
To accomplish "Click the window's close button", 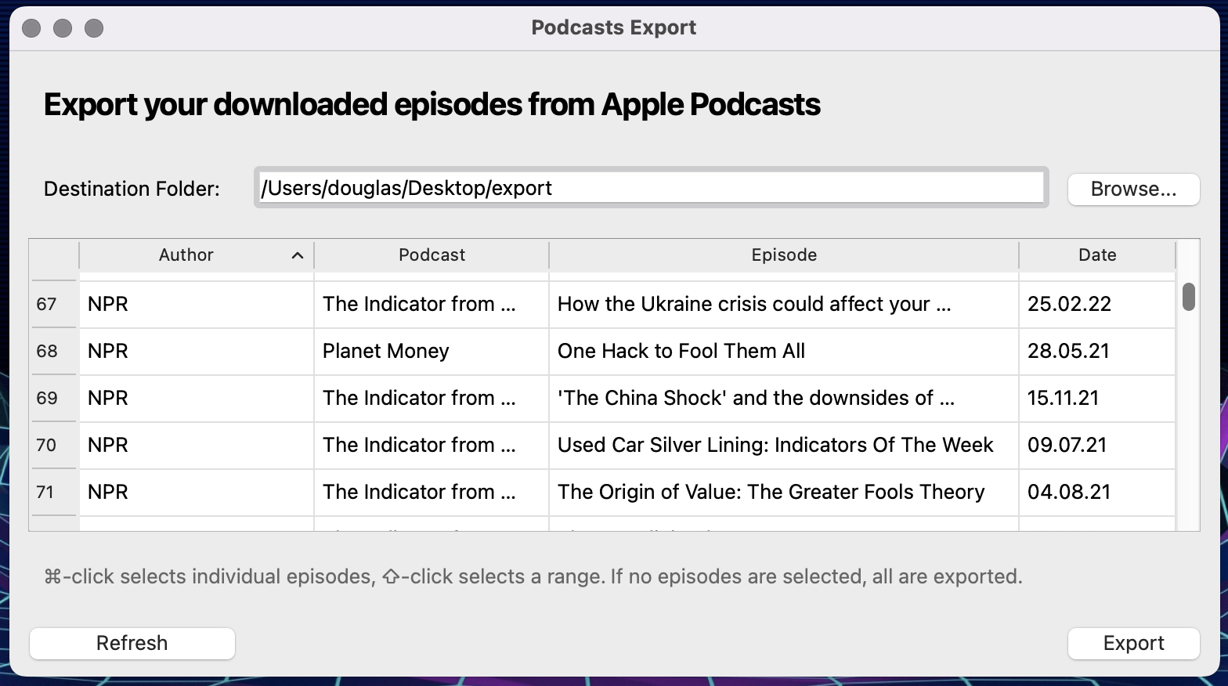I will 31,28.
